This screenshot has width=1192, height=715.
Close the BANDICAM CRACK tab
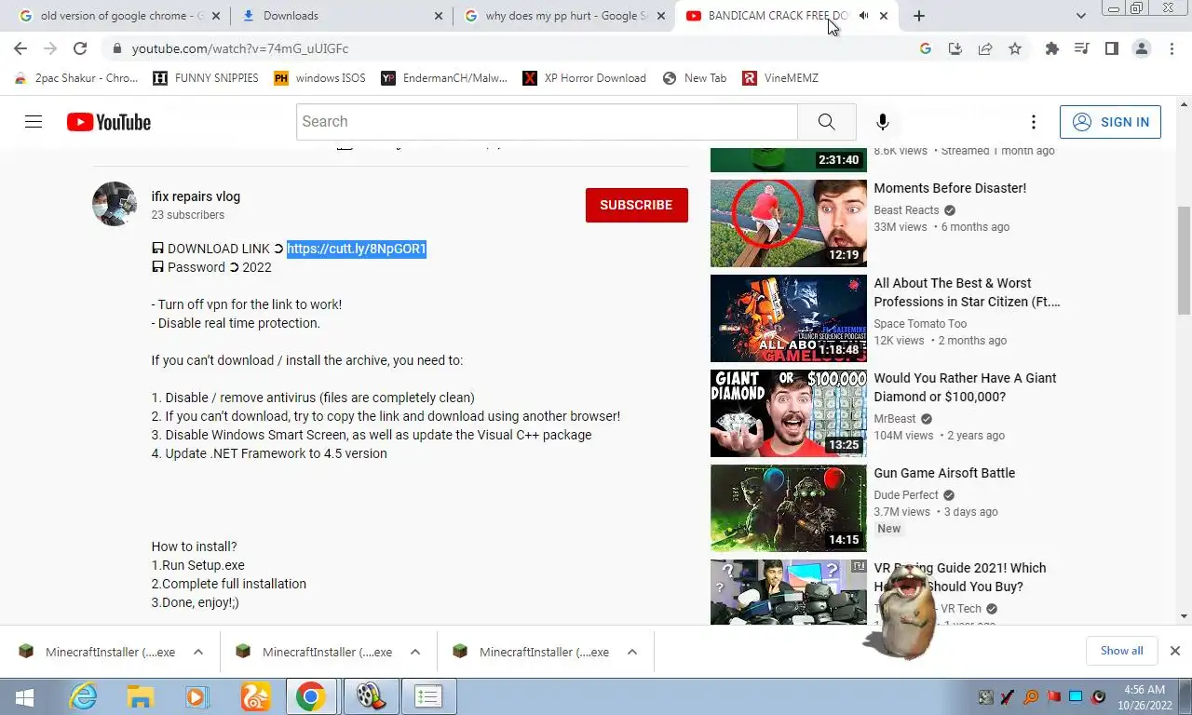click(884, 16)
